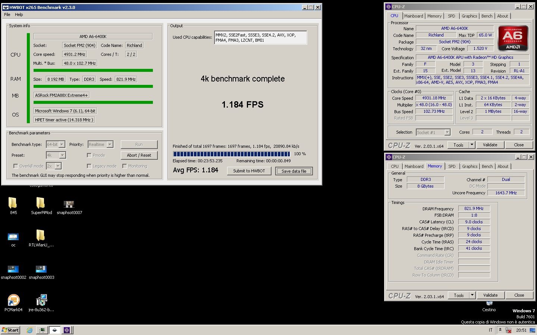
Task: Click the show desktop tray icon
Action: tap(532, 330)
